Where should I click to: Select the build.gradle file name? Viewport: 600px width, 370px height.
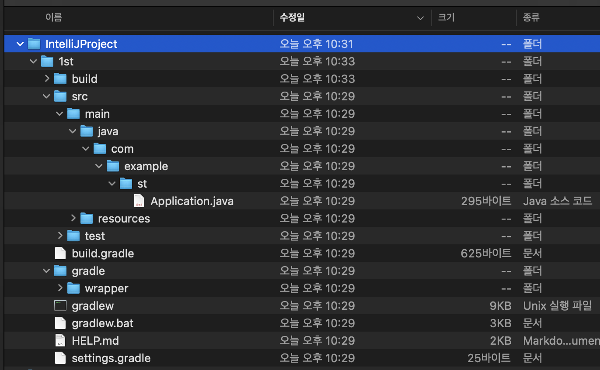click(x=103, y=254)
